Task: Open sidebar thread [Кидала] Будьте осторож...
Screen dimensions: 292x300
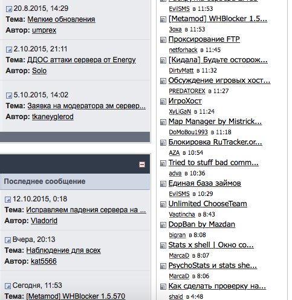Action: coord(218,60)
